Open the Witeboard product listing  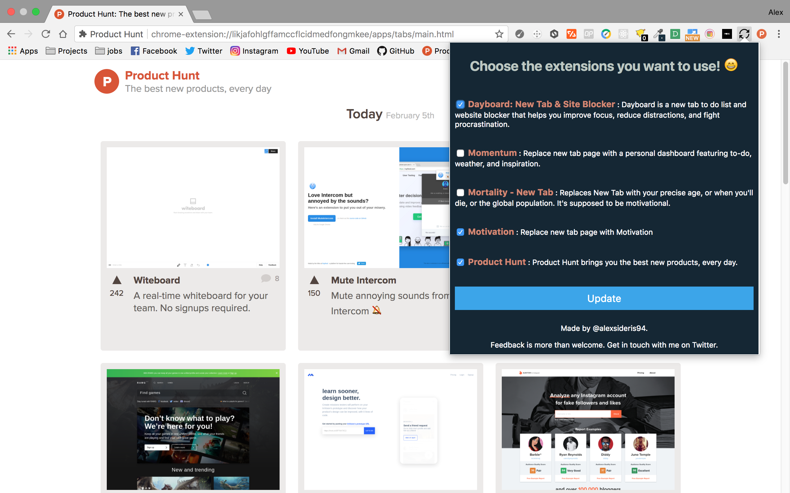[x=156, y=280]
